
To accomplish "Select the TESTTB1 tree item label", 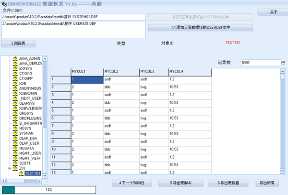I will [x=33, y=173].
